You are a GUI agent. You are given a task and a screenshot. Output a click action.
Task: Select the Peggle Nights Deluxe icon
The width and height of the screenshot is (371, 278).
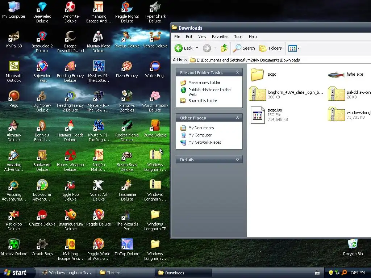point(127,12)
